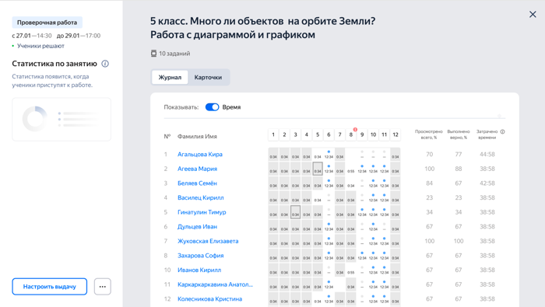Select task column header 4
This screenshot has width=545, height=307.
(x=307, y=134)
